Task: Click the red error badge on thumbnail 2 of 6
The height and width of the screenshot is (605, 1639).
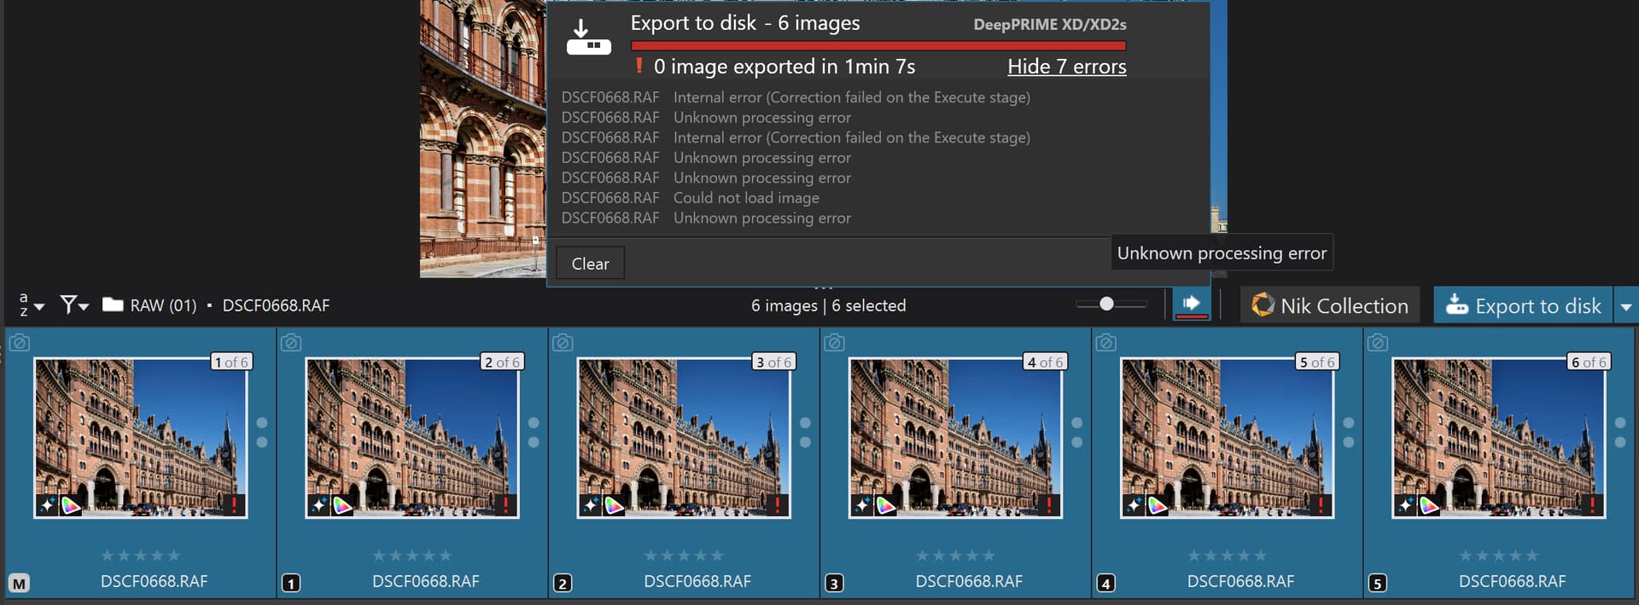Action: (505, 505)
